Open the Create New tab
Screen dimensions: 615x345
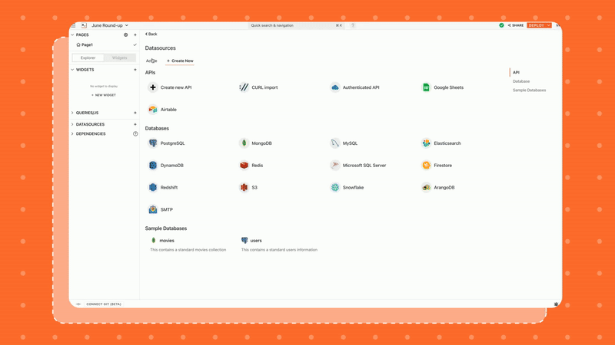pos(180,61)
